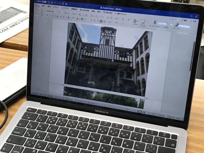Click the Decrease Font Size icon
The image size is (204, 153).
click(x=69, y=13)
